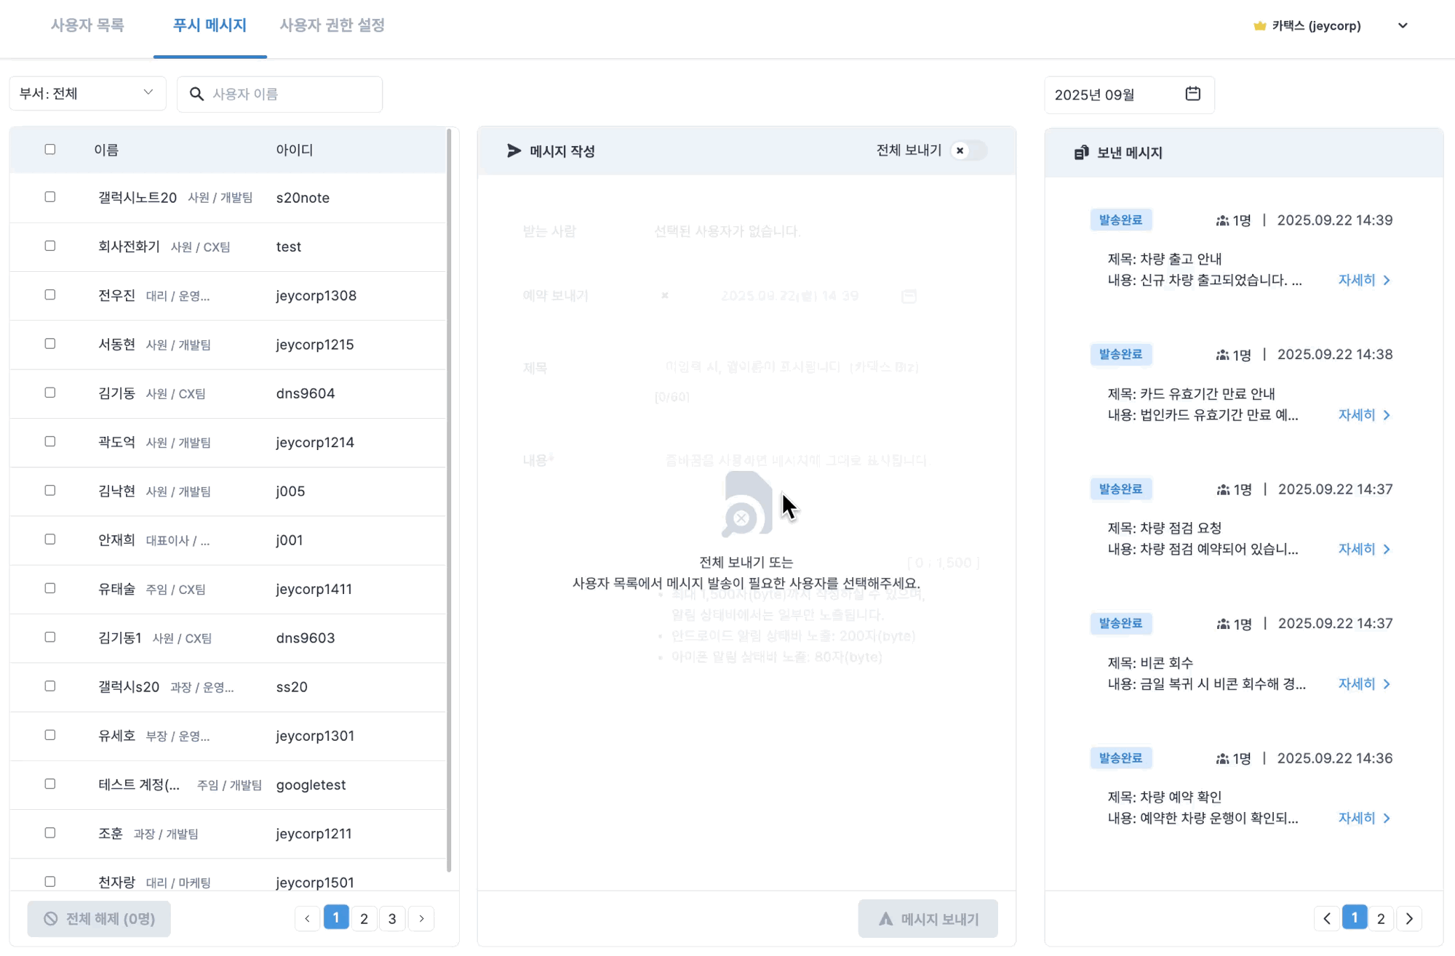This screenshot has height=956, width=1455.
Task: Click into the 사용자 이름 search field
Action: (291, 94)
